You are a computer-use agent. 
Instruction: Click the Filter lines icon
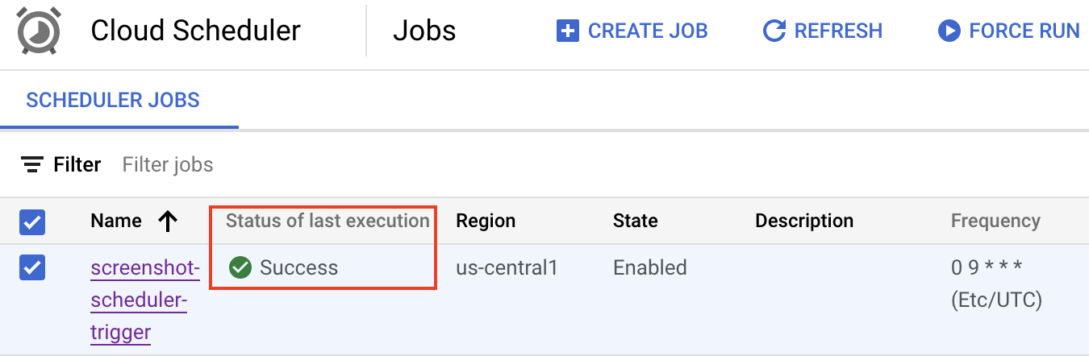click(x=32, y=165)
